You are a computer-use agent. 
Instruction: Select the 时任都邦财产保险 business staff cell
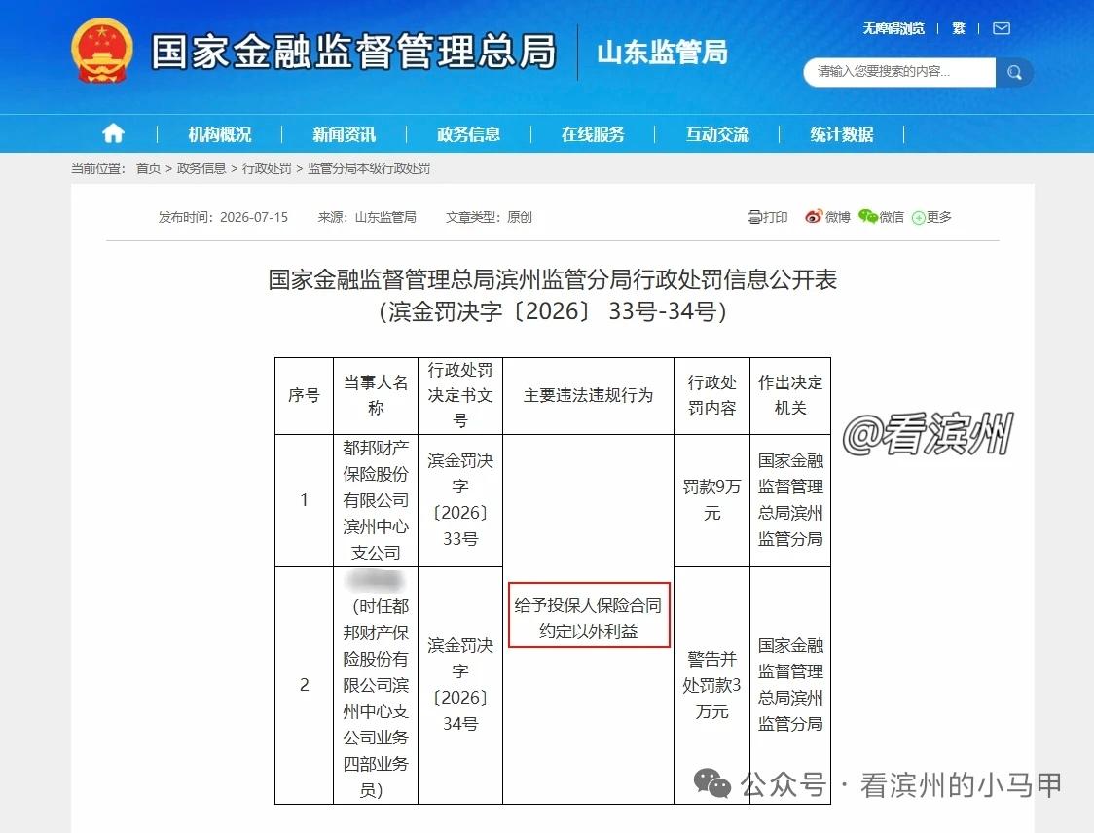(x=376, y=685)
